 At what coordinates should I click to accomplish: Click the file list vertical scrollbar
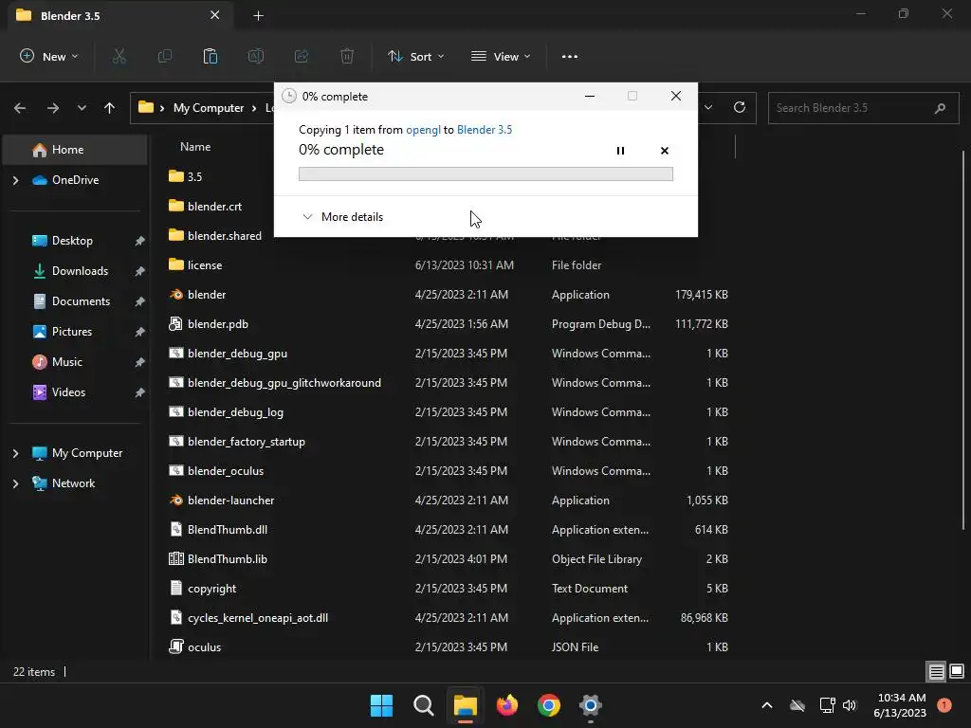(x=963, y=340)
